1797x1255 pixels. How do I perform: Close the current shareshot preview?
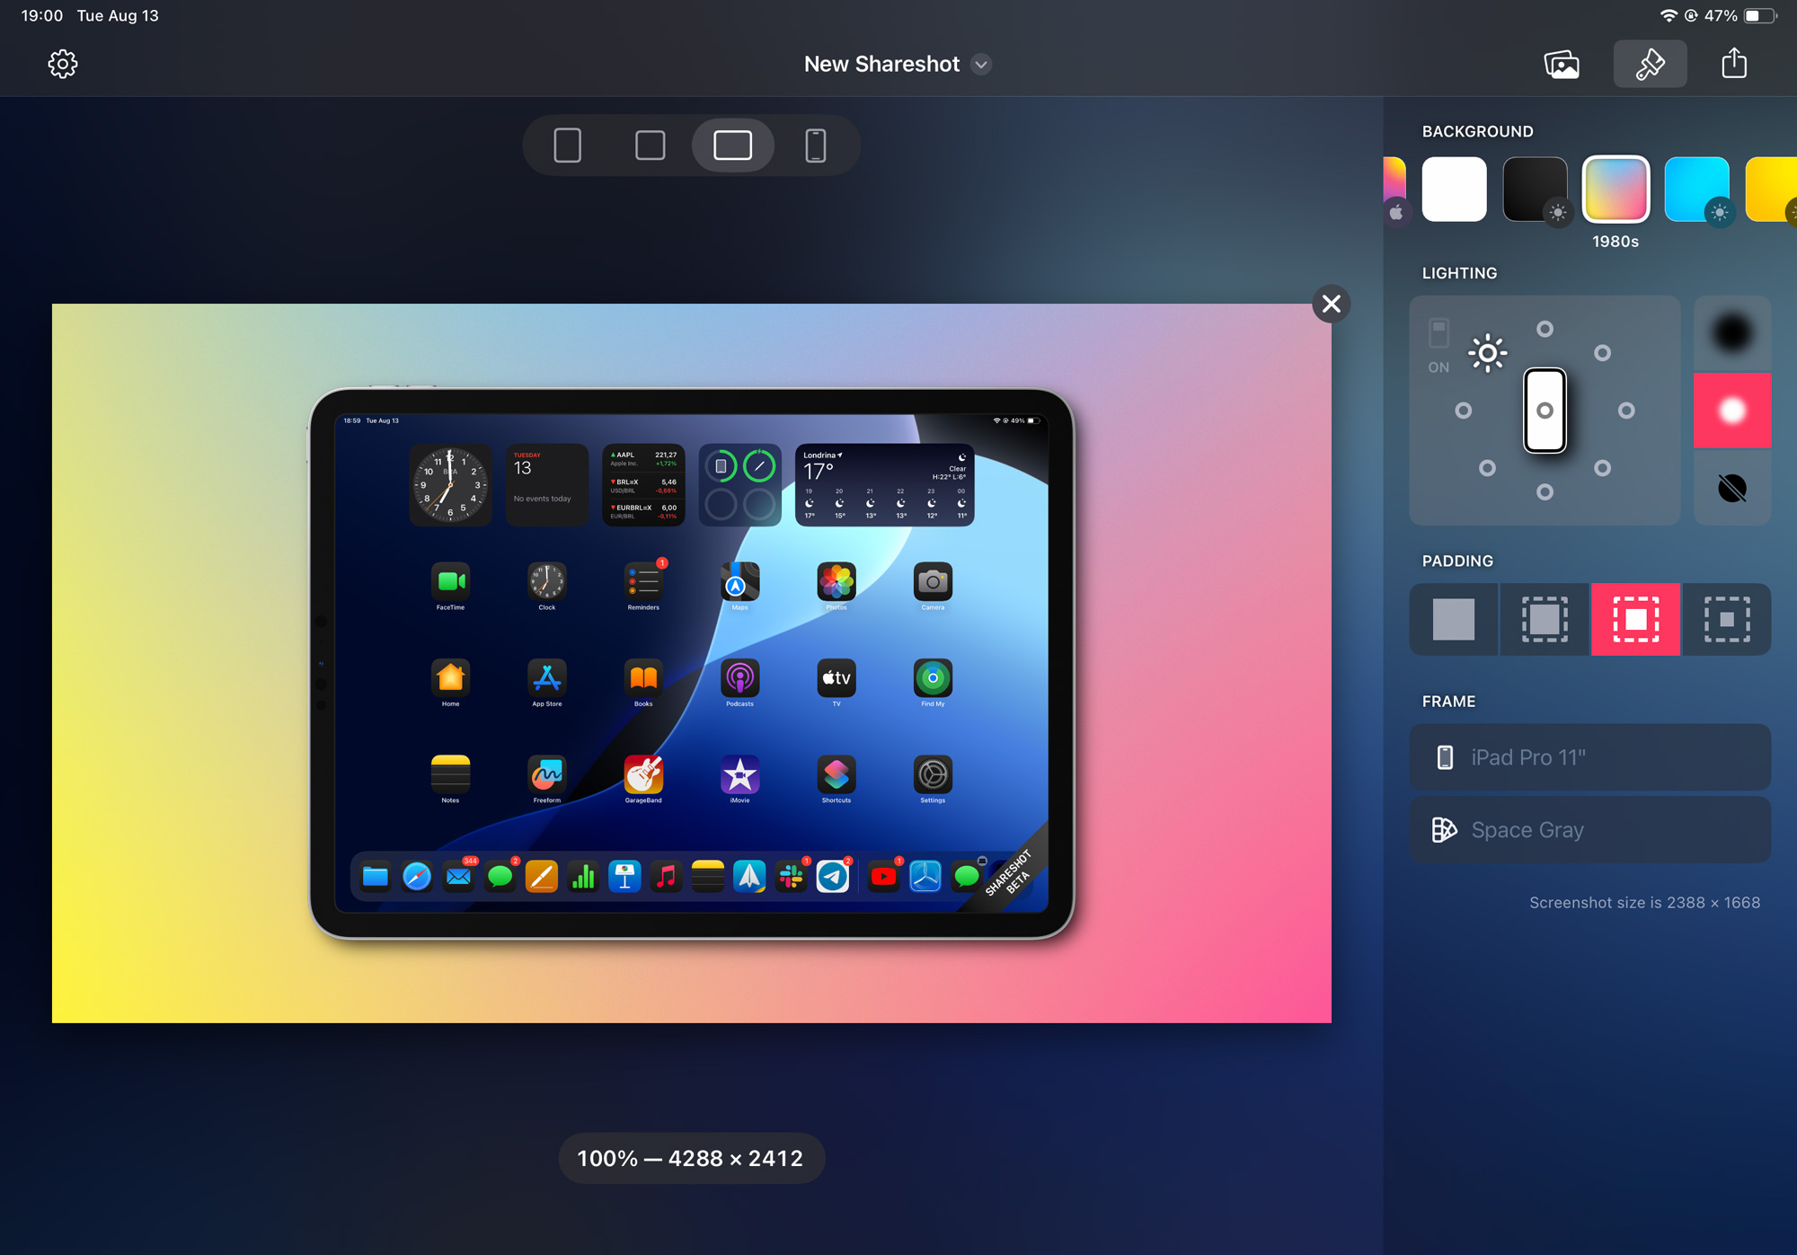(1332, 303)
